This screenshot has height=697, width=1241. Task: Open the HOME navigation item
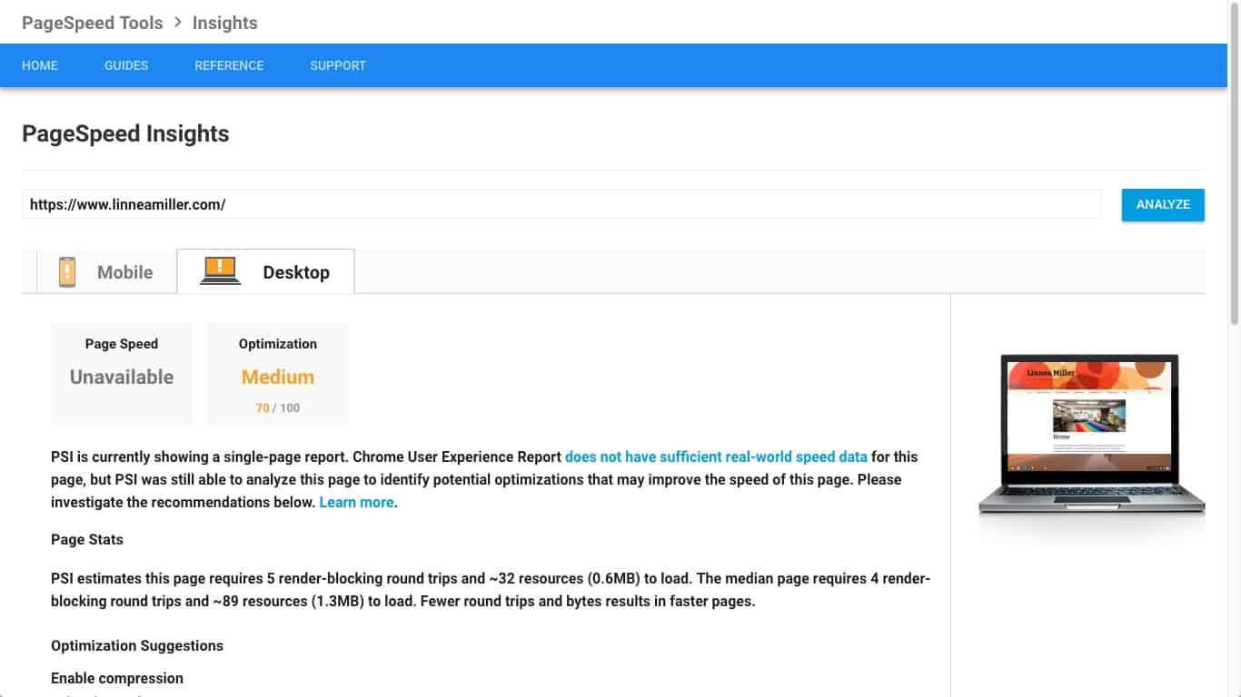pyautogui.click(x=40, y=65)
